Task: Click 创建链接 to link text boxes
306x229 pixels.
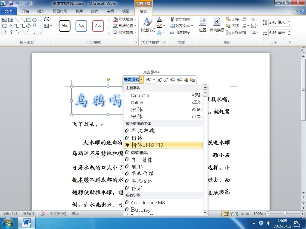Action: [x=180, y=32]
